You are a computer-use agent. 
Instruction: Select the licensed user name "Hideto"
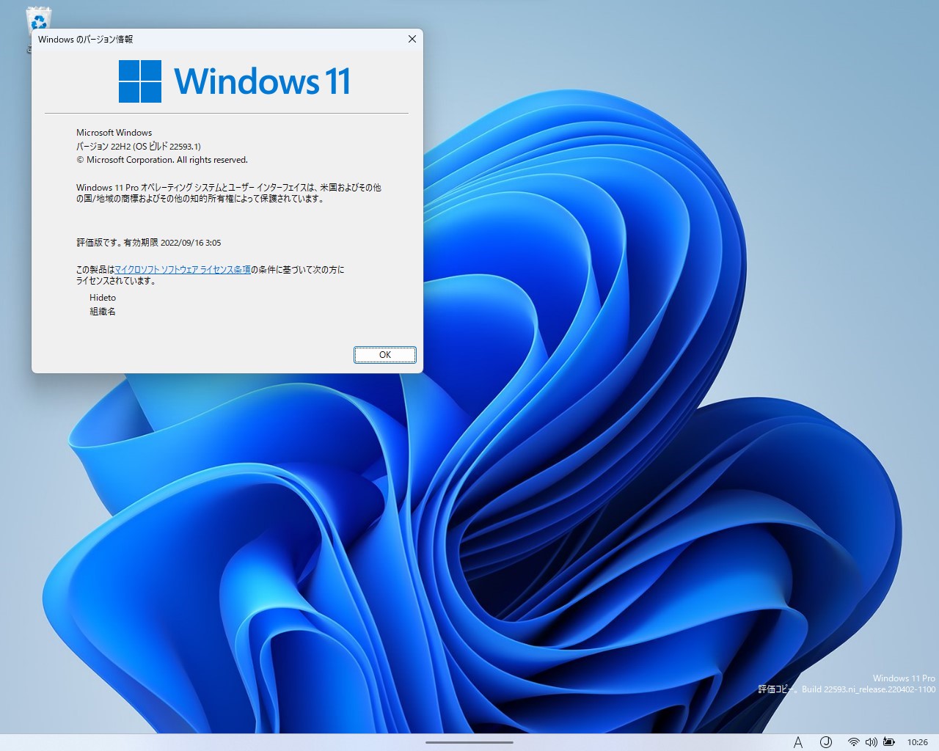pyautogui.click(x=103, y=297)
